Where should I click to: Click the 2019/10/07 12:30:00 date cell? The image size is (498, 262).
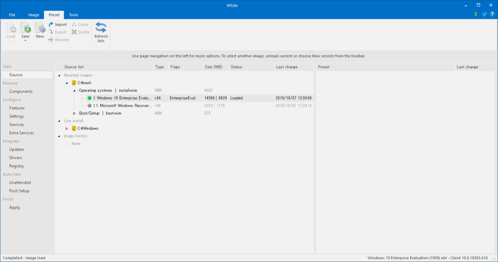[x=293, y=98]
